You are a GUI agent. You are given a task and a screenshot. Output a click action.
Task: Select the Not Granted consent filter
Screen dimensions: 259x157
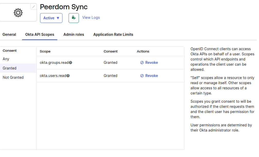13,77
